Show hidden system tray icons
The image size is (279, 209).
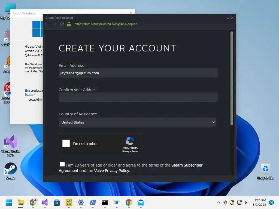(x=219, y=202)
